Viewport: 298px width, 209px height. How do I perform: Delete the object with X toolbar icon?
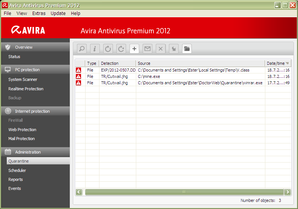tap(161, 49)
